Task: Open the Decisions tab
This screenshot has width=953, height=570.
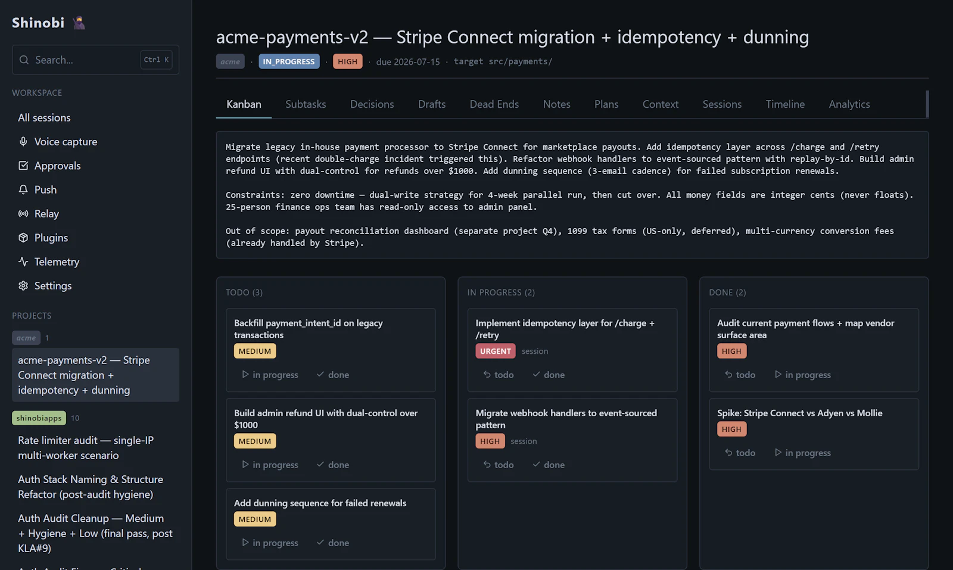Action: [x=372, y=104]
